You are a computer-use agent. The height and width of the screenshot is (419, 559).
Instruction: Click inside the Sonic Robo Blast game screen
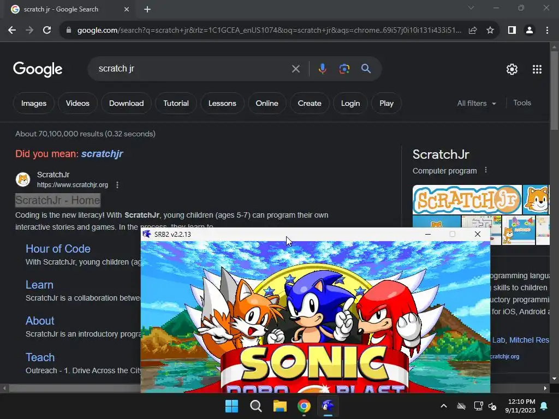coord(316,317)
